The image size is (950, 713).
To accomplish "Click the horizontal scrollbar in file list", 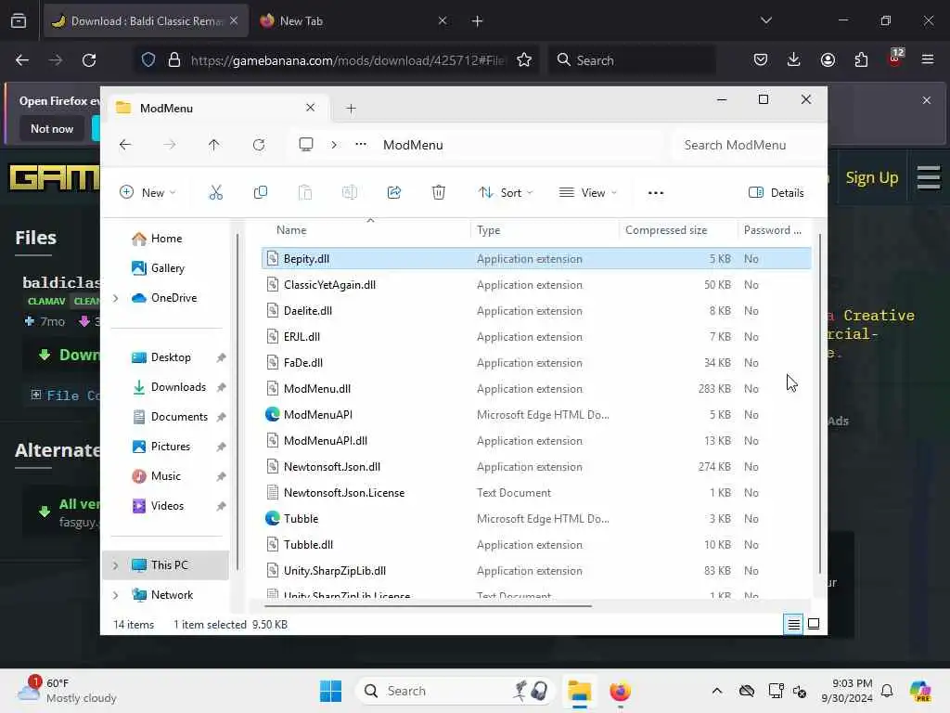I will [x=428, y=605].
